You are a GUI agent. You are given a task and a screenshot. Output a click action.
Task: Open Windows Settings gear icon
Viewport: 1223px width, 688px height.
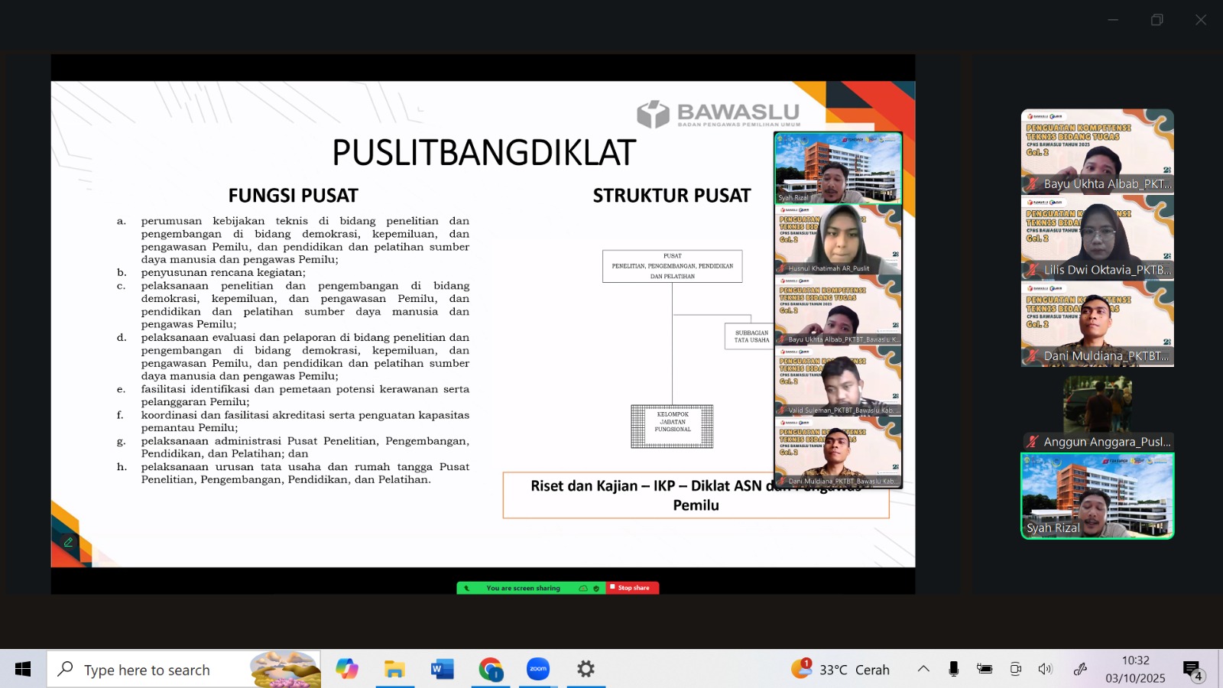pyautogui.click(x=586, y=670)
